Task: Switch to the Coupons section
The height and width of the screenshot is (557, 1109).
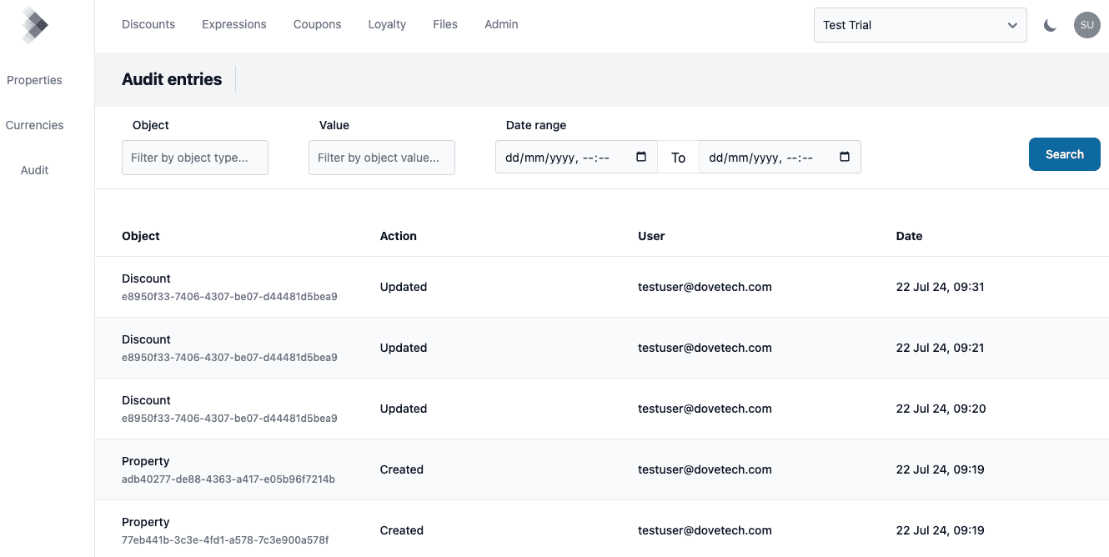Action: point(317,24)
